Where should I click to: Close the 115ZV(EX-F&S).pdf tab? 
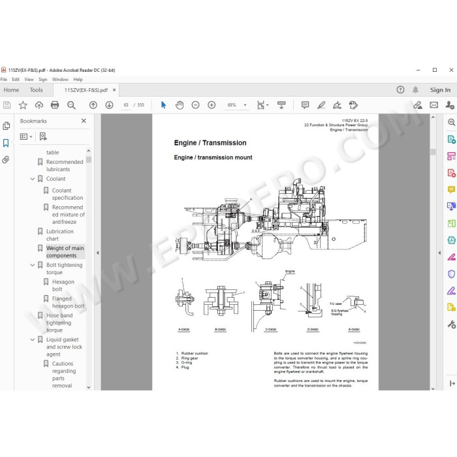point(114,90)
